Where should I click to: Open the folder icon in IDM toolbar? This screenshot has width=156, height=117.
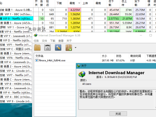click(x=37, y=48)
